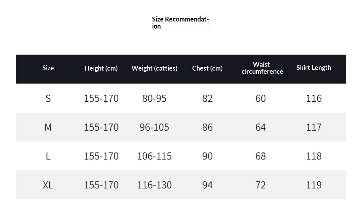The image size is (361, 214).
Task: Select the 116-130 weight value
Action: pyautogui.click(x=154, y=185)
